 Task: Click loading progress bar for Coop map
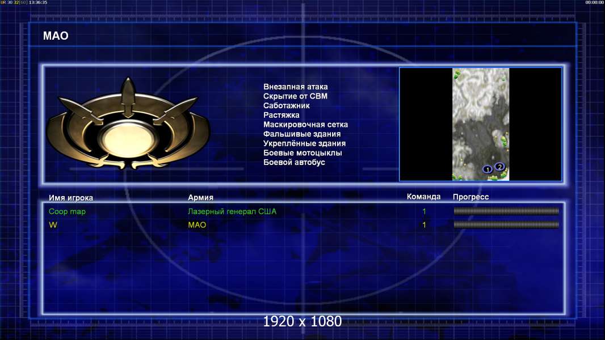[x=506, y=211]
